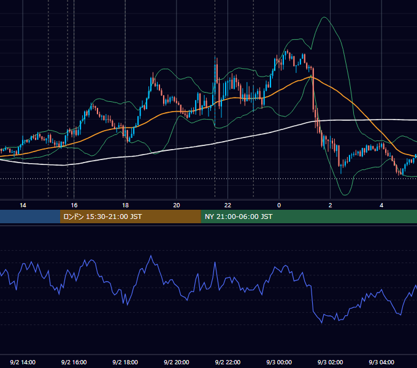Click the 9/3 00:00 date label
Viewport: 417px width, 368px height.
(279, 362)
